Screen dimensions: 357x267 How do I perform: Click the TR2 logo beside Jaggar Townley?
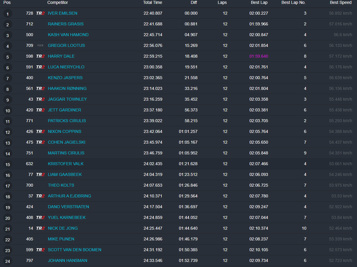pyautogui.click(x=40, y=99)
